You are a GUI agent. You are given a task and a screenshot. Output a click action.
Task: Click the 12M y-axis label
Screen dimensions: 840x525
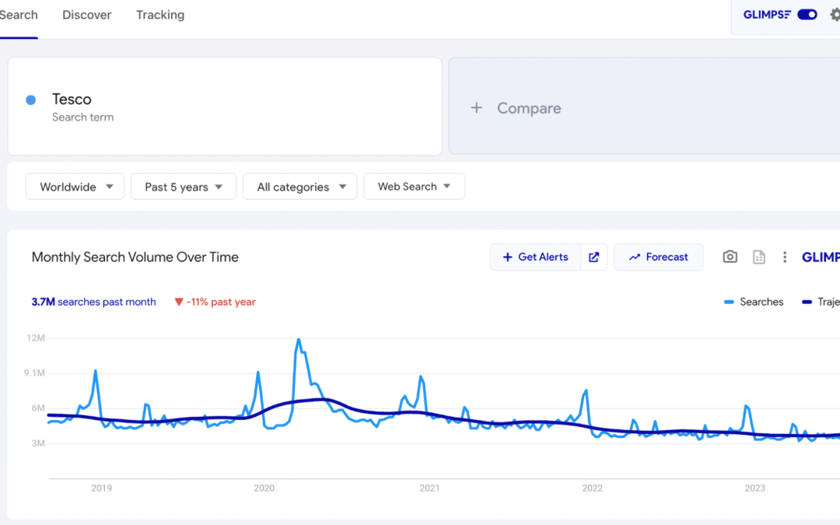(x=36, y=338)
